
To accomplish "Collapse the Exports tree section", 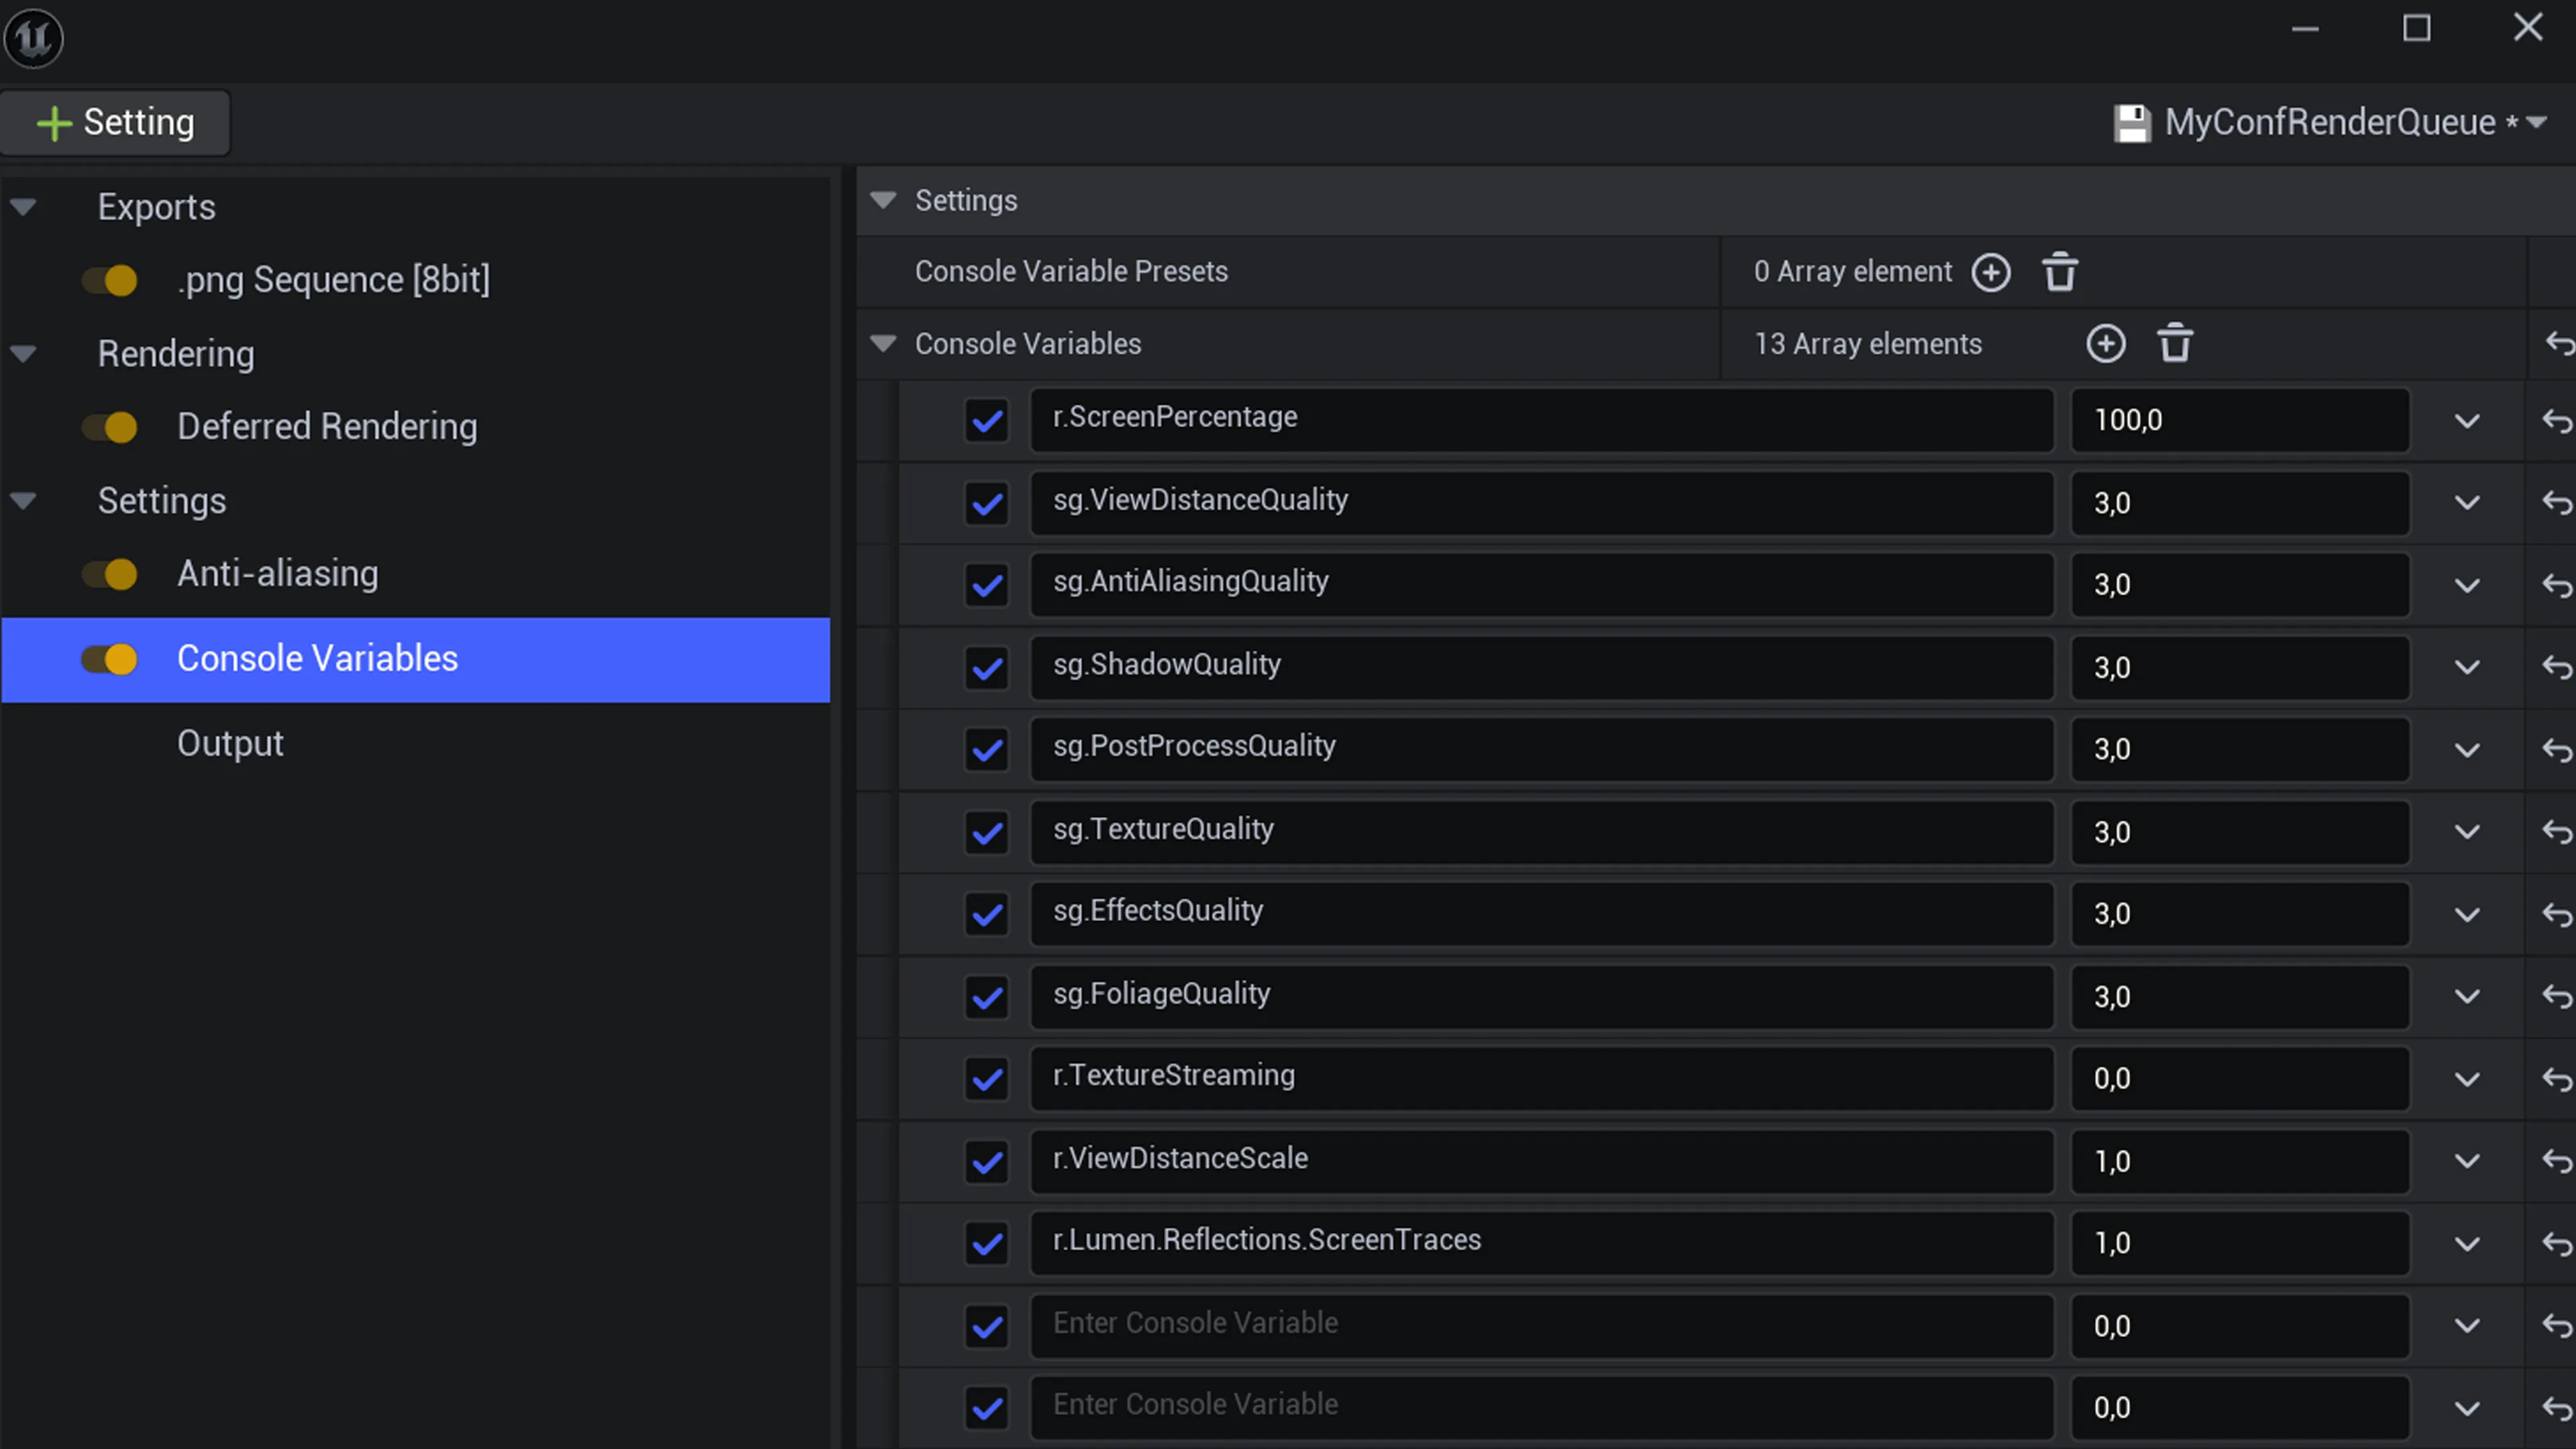I will pyautogui.click(x=23, y=207).
